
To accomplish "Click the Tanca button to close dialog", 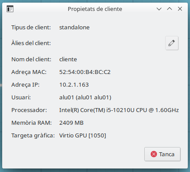I will [163, 154].
